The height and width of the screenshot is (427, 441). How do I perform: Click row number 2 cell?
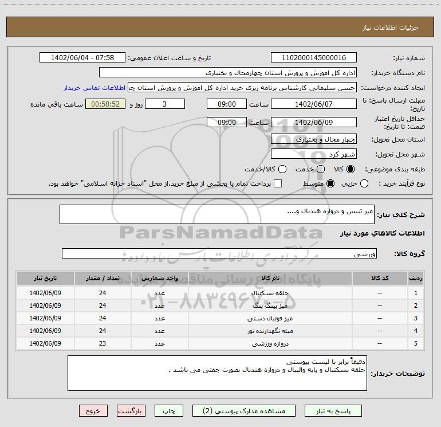pyautogui.click(x=416, y=305)
